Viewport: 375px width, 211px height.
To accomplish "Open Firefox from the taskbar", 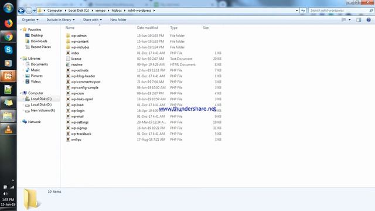I will (8, 23).
